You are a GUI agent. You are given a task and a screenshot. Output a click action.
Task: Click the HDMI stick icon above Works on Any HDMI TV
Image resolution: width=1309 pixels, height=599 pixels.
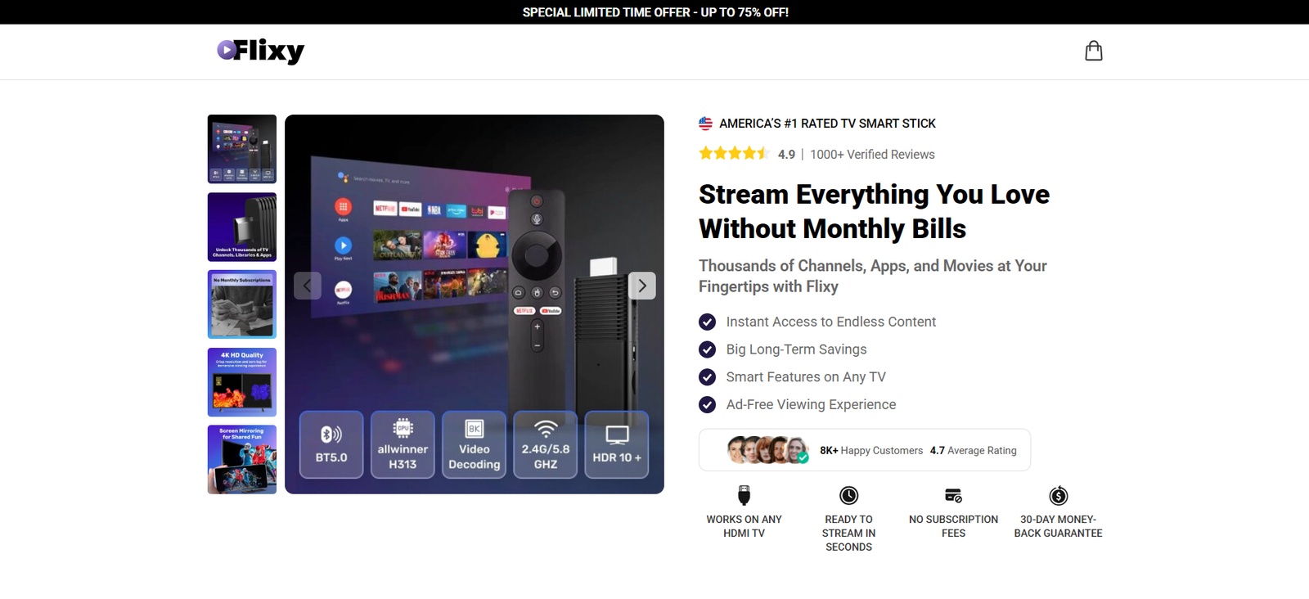point(744,495)
